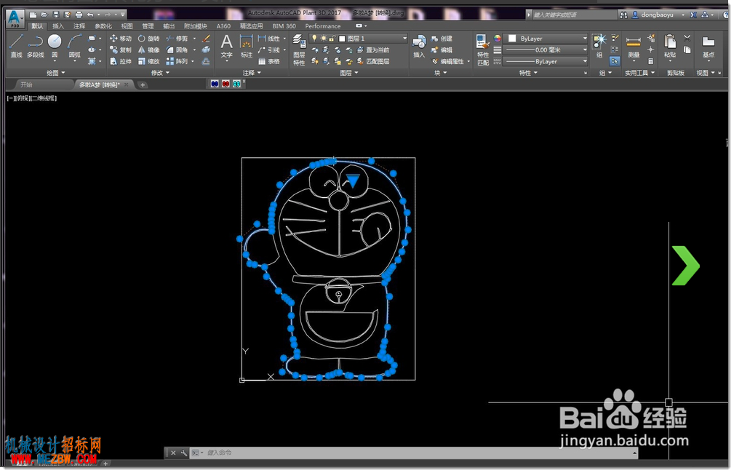Choose the 阵列 (Array) command

coord(177,61)
